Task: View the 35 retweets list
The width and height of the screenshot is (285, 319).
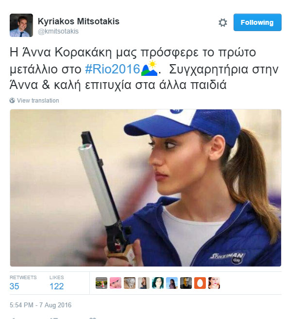Action: (23, 283)
